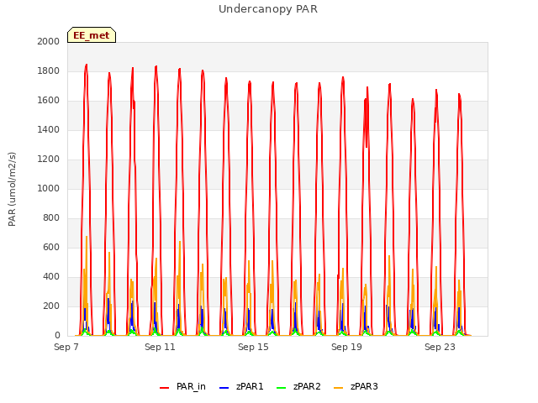The width and height of the screenshot is (538, 403).
Task: Click the Sep 23 x-axis tick label
Action: click(440, 347)
